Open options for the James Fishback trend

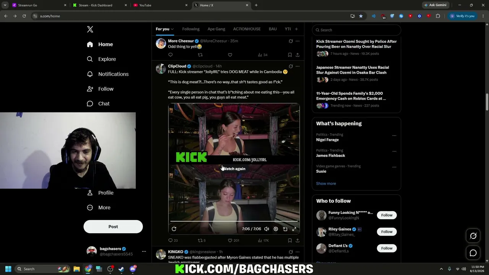(394, 151)
